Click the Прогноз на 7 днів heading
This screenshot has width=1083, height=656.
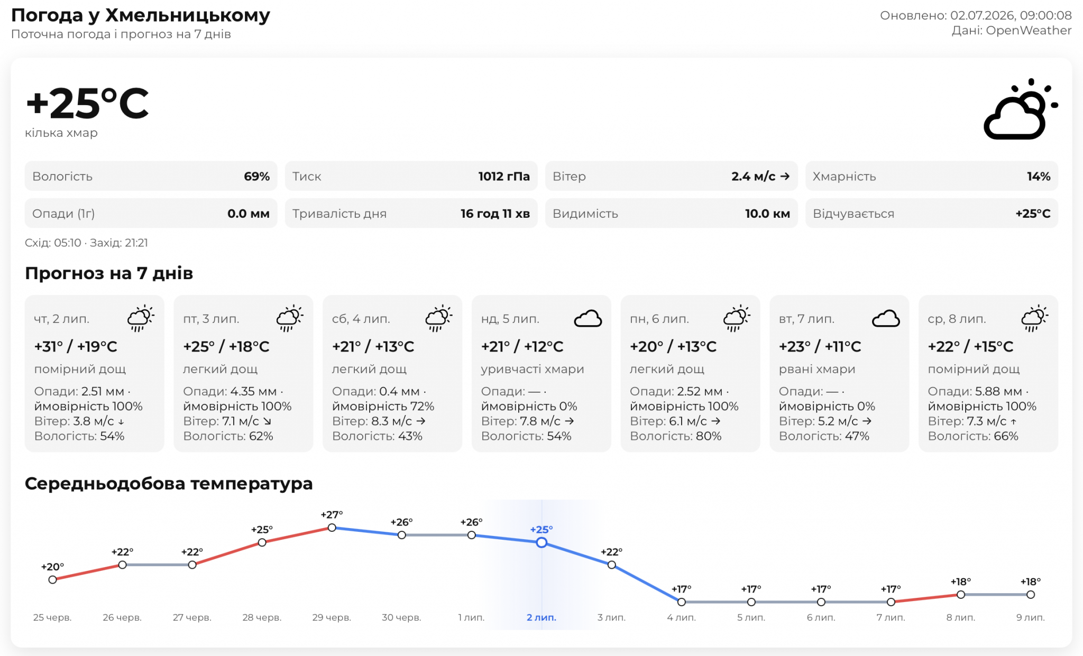click(x=109, y=273)
